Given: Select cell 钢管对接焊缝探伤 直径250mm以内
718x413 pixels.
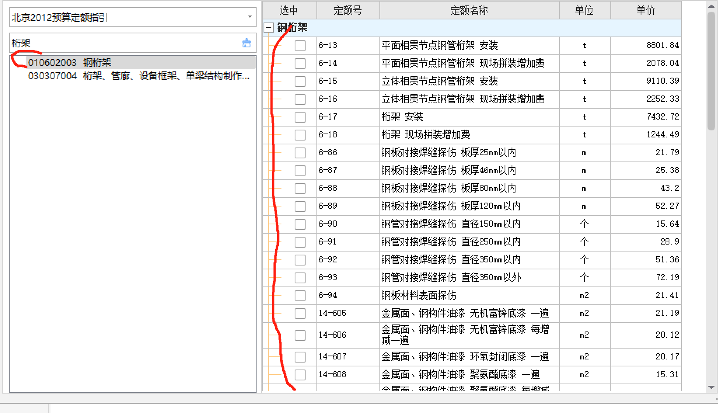Looking at the screenshot, I should (469, 242).
